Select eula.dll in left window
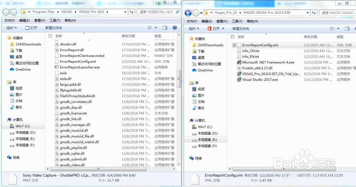Image resolution: width=356 pixels, height=187 pixels. click(66, 79)
